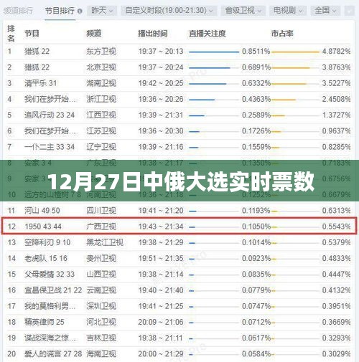
Task: Select 猎狐 22 in the 北京卫视 row
Action: coord(37,67)
